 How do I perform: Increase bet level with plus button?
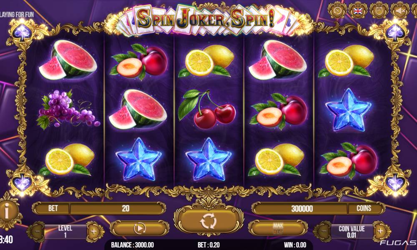[x=94, y=231]
